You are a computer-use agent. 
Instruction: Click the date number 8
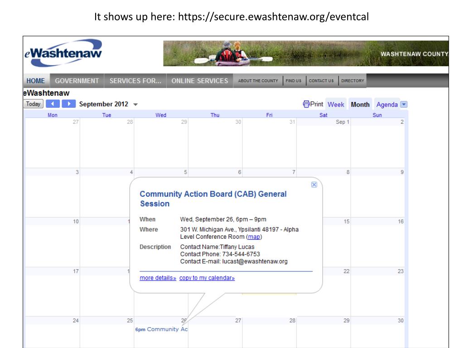[348, 172]
